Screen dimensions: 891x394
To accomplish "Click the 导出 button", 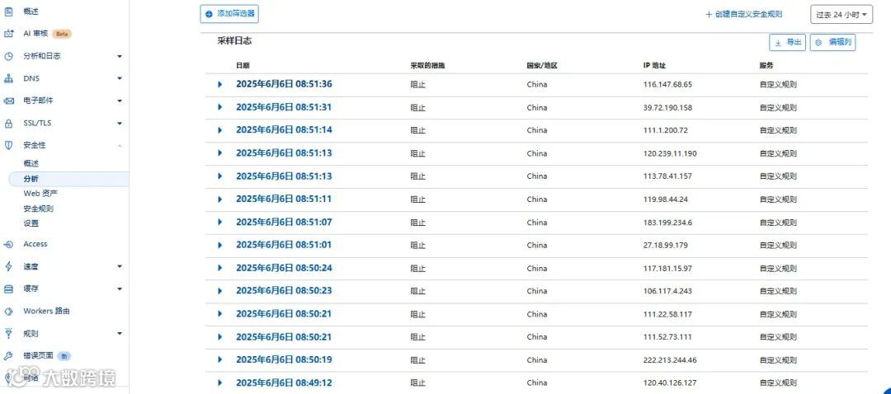I will 788,43.
